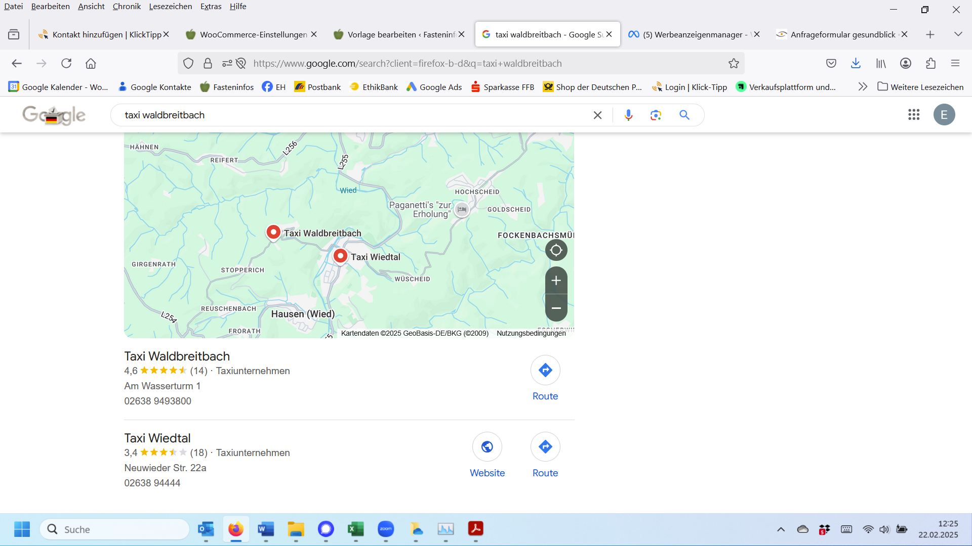Open the Windows Start menu
Screen dimensions: 972x546
coord(22,529)
